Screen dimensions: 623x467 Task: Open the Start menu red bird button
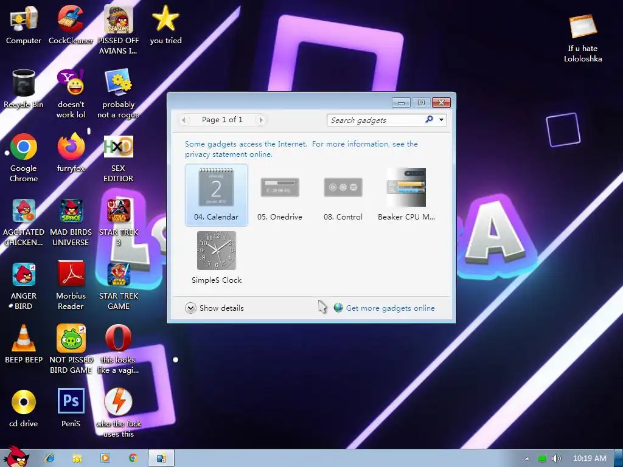[x=16, y=457]
